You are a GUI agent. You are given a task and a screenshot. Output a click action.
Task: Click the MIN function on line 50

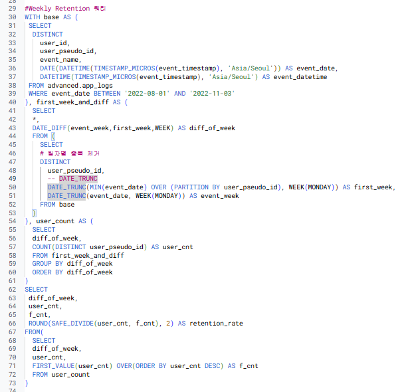(x=96, y=187)
